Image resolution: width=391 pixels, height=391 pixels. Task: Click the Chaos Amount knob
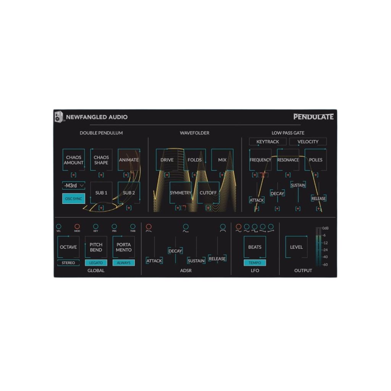(74, 160)
